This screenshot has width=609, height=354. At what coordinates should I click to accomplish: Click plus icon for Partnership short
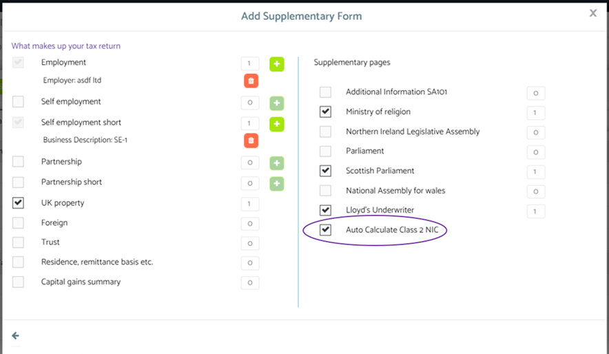[x=276, y=184]
